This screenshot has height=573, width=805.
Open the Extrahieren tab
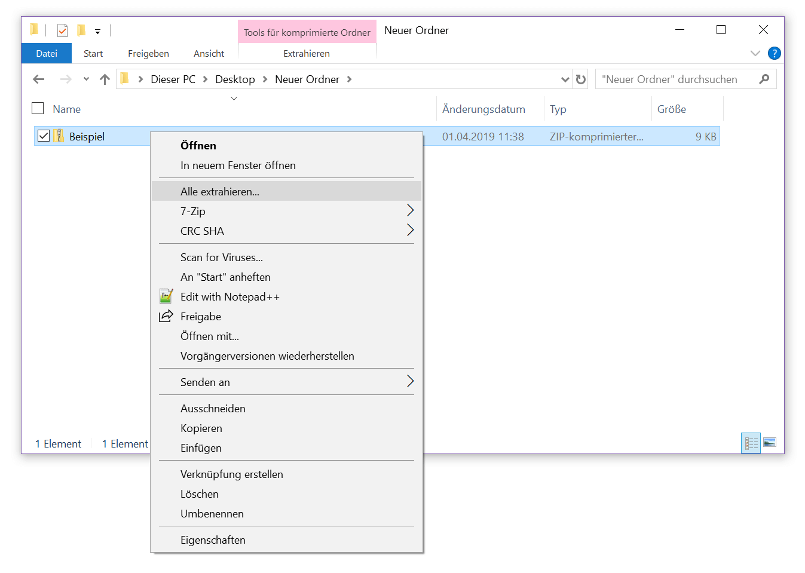307,53
